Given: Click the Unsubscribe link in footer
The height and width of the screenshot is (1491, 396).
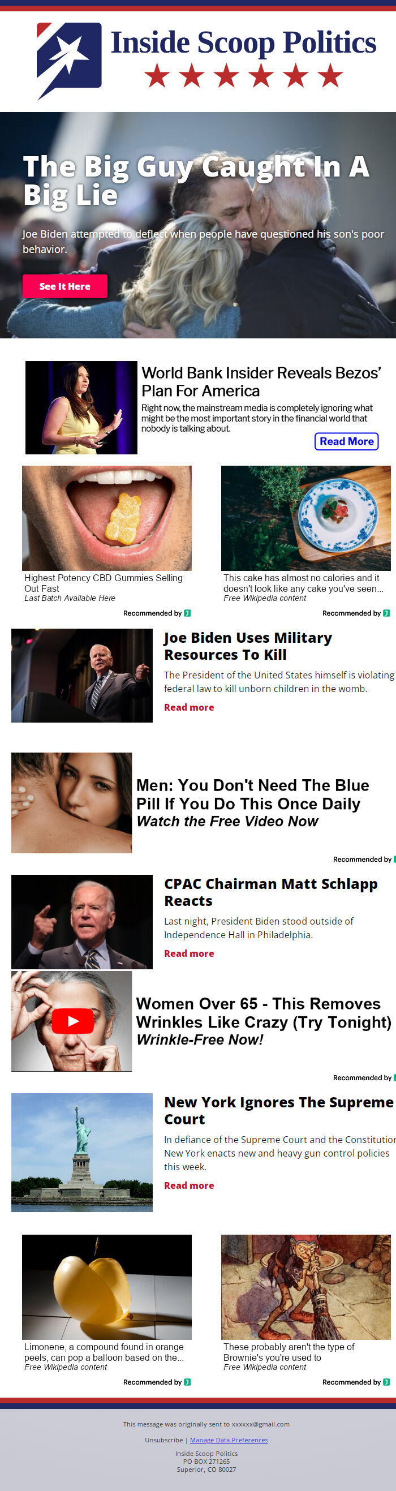Looking at the screenshot, I should point(164,1440).
